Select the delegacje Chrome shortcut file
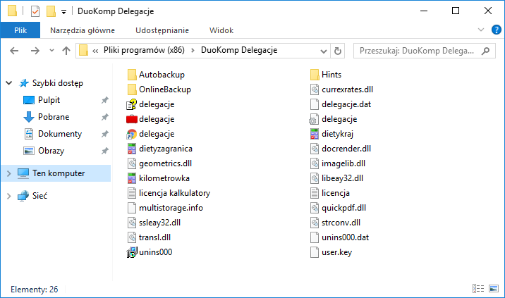This screenshot has height=298, width=505. [x=151, y=134]
